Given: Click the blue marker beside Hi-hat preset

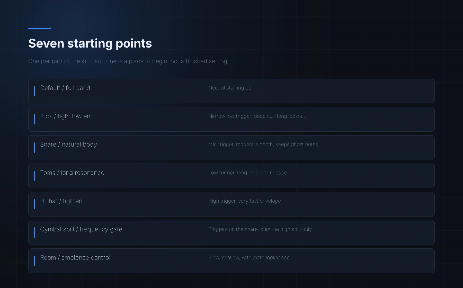Looking at the screenshot, I should pos(34,204).
